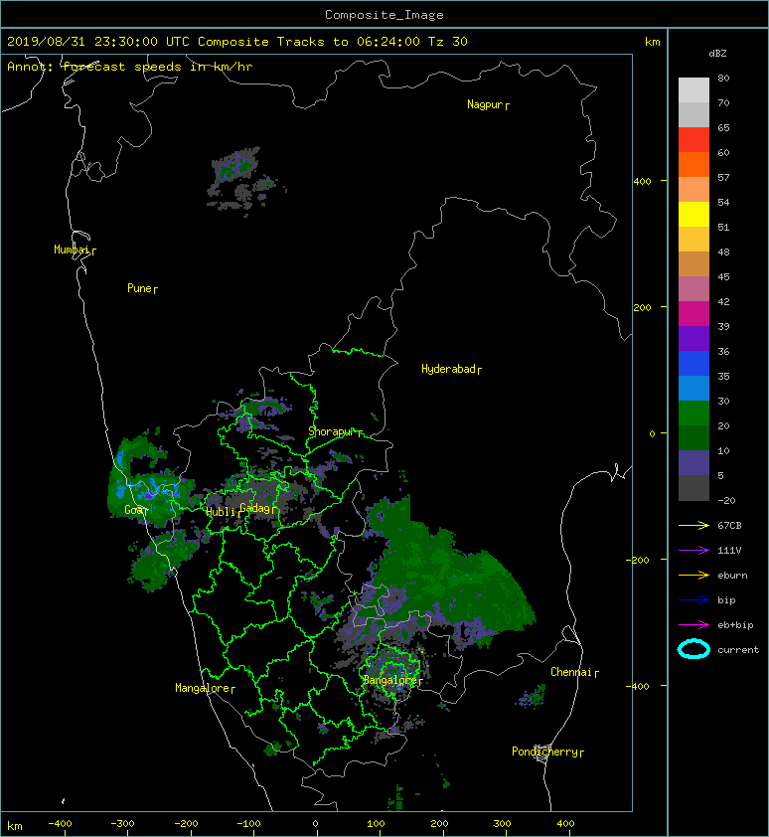Select the bip legend label
This screenshot has height=837, width=769.
coord(727,600)
